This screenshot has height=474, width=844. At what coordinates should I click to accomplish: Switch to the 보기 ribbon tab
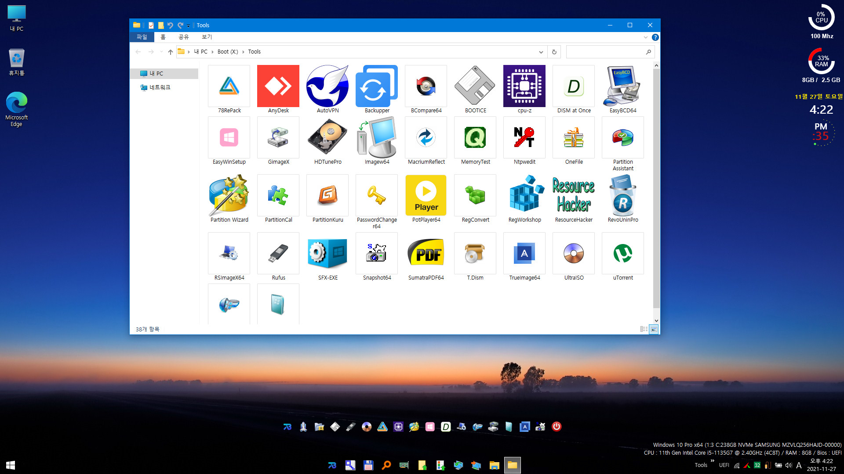click(x=207, y=37)
